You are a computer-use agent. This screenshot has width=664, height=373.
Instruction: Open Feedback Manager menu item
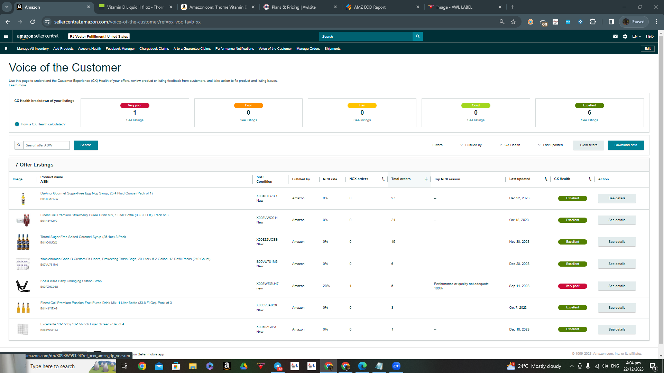coord(120,49)
